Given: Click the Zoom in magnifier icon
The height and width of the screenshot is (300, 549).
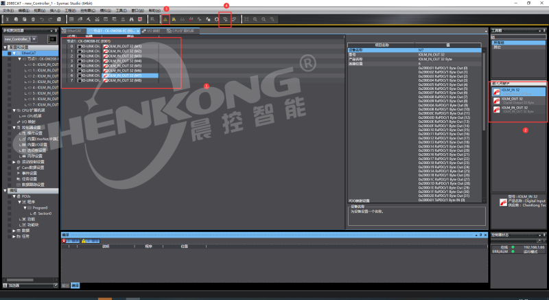Looking at the screenshot, I should (255, 19).
